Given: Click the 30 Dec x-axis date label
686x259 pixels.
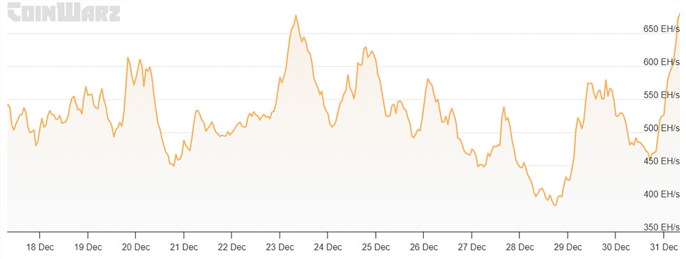Looking at the screenshot, I should tap(616, 247).
